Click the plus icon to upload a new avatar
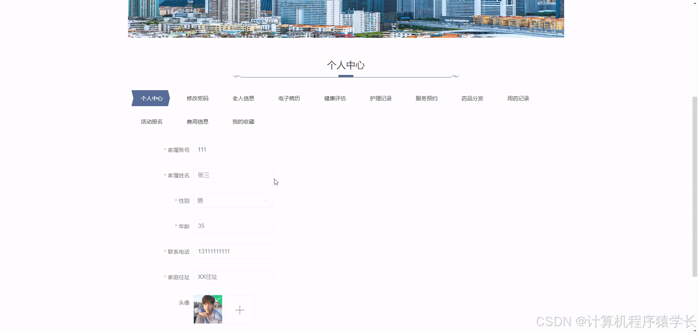The width and height of the screenshot is (698, 333). coord(240,310)
